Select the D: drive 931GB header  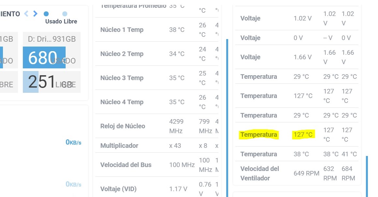[x=52, y=39]
